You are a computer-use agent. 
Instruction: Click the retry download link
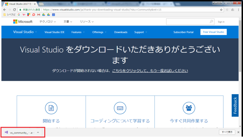pyautogui.click(x=150, y=71)
